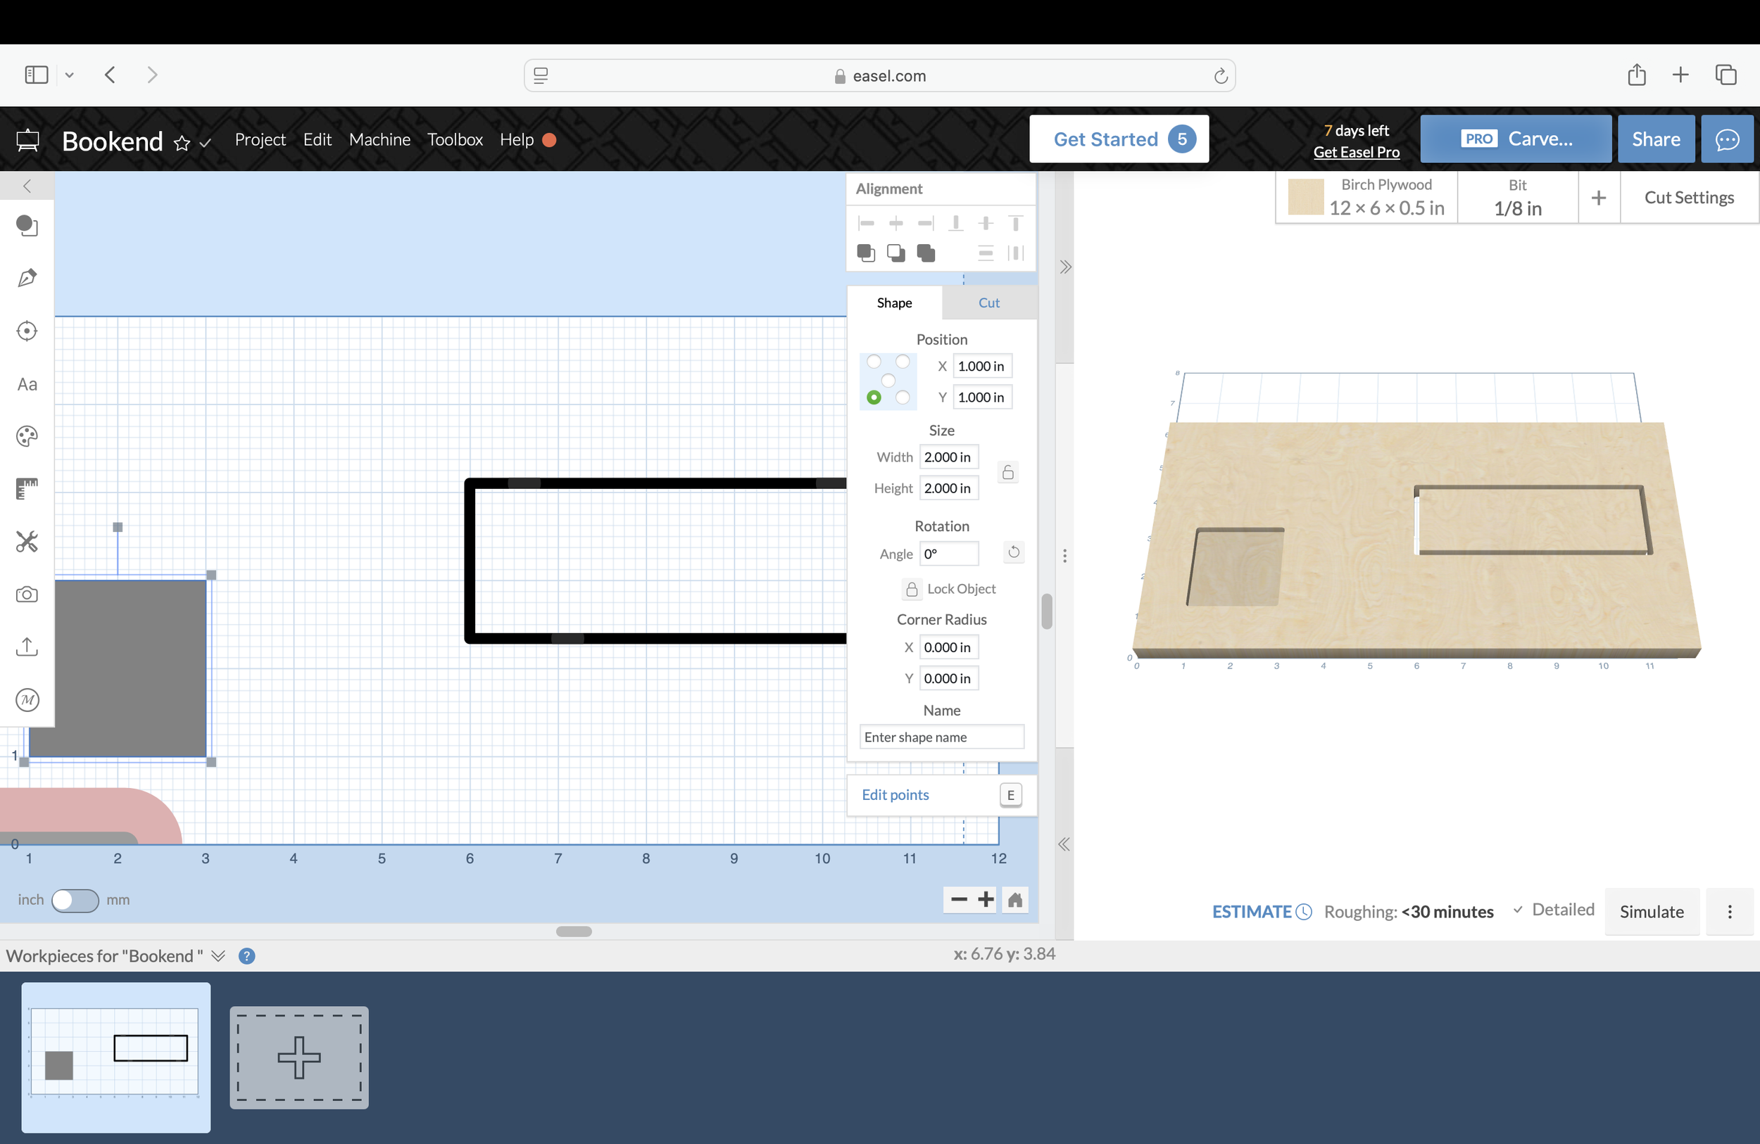Click the Simulate button
Image resolution: width=1760 pixels, height=1144 pixels.
pos(1652,911)
